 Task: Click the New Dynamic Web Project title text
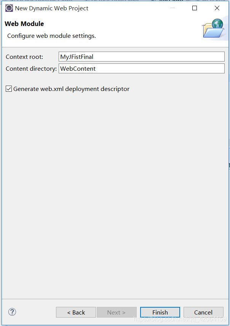point(51,8)
